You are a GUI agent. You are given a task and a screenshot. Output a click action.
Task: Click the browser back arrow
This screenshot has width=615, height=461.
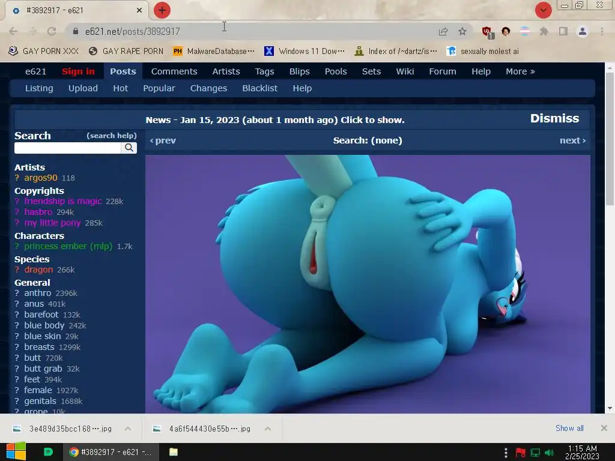13,31
